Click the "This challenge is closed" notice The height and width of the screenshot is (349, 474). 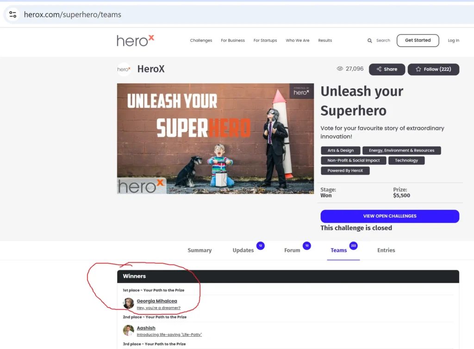pos(356,228)
